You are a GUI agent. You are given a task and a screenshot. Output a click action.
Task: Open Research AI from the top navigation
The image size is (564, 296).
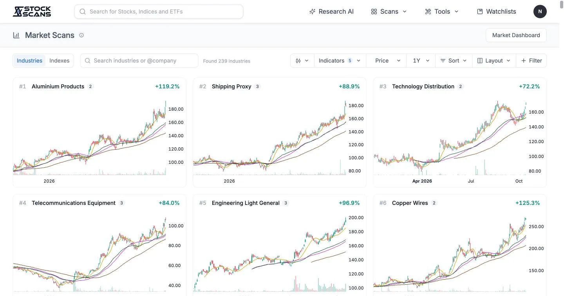[331, 11]
